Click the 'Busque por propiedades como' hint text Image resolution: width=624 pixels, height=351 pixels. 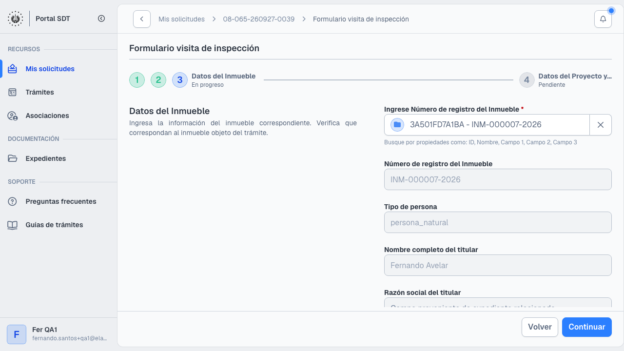click(x=481, y=142)
